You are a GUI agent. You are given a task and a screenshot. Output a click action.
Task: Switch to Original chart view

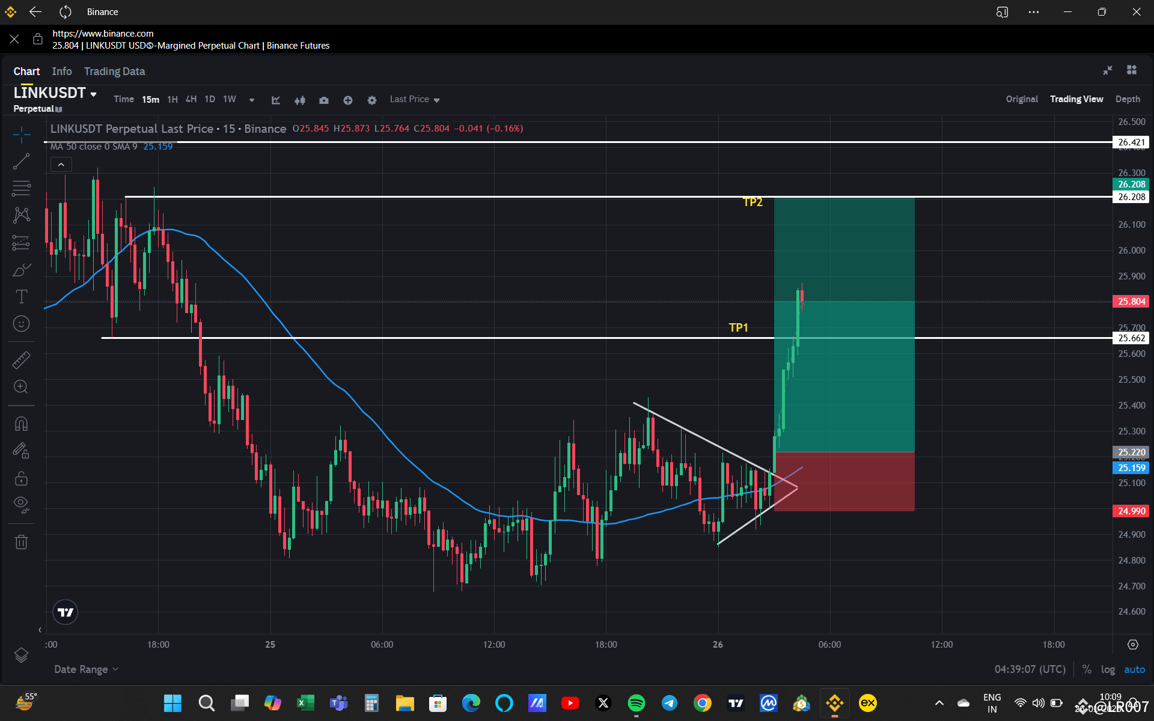[x=1022, y=99]
